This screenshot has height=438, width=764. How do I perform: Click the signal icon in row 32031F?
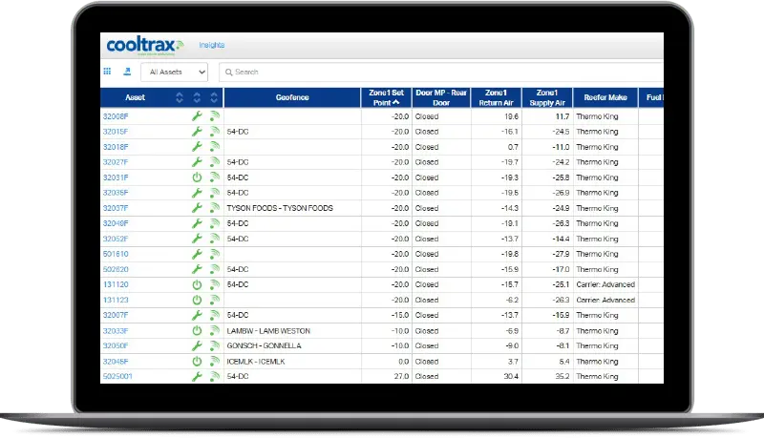pos(214,177)
